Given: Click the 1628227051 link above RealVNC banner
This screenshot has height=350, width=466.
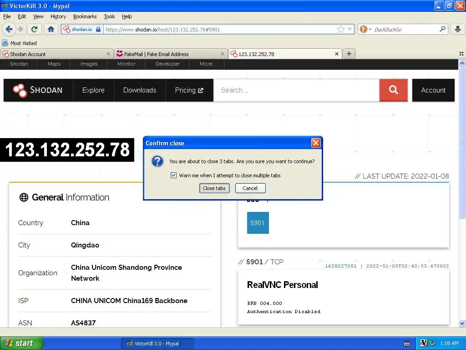Looking at the screenshot, I should [340, 266].
